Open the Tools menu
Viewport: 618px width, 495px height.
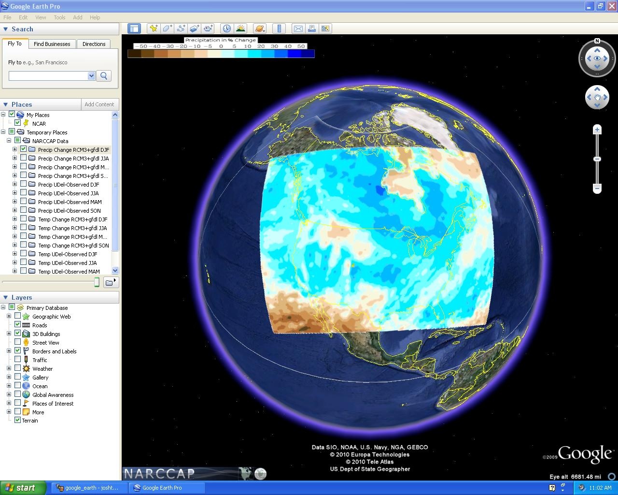click(59, 17)
